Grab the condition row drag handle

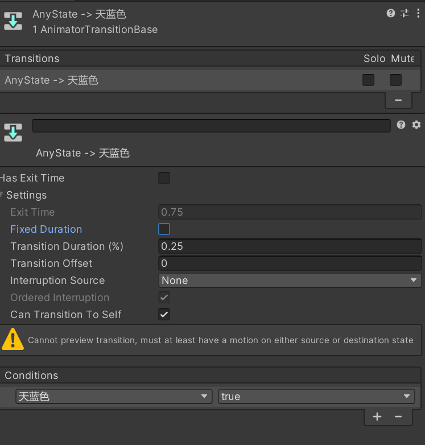click(x=7, y=397)
